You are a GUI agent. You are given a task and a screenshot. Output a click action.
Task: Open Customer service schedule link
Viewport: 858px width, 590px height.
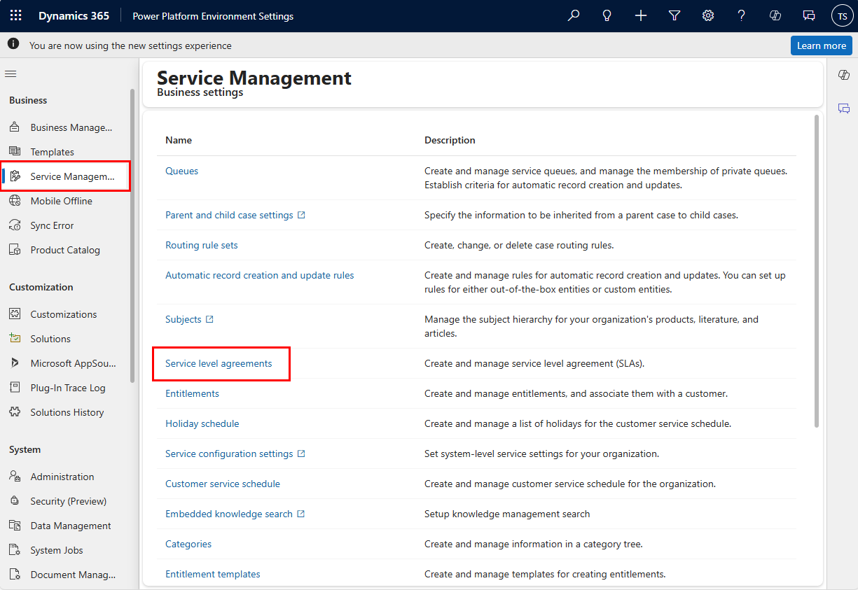(x=223, y=484)
